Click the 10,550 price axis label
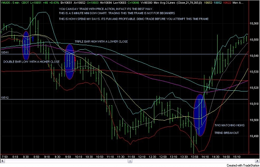 tap(254, 40)
